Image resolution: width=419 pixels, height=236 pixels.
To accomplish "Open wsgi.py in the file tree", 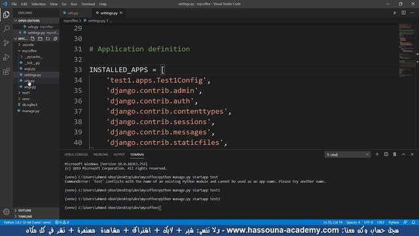I will [30, 87].
